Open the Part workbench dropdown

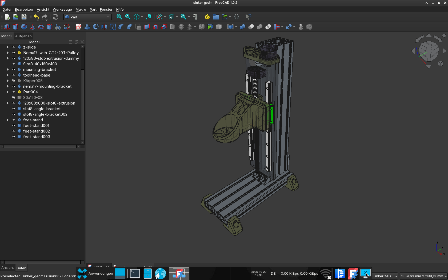coord(87,17)
